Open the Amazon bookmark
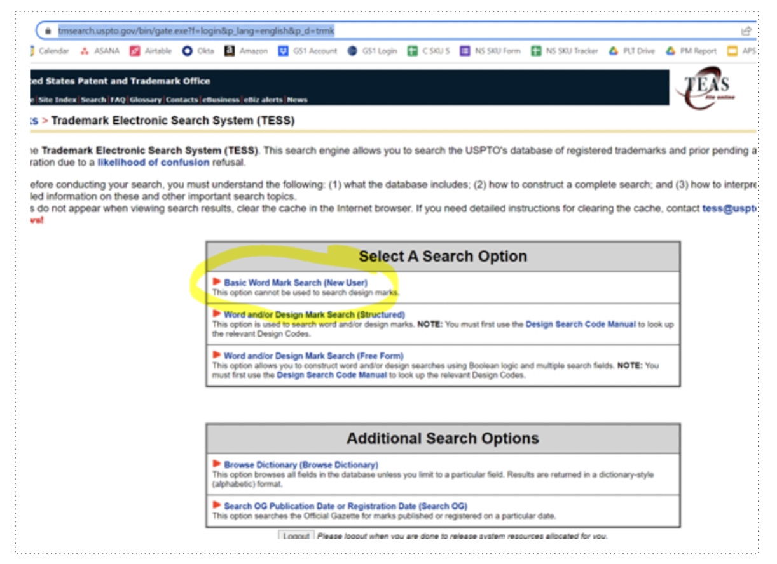Viewport: 777px width, 564px height. (246, 51)
